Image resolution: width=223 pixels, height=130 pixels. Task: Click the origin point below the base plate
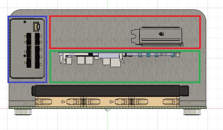point(107,110)
